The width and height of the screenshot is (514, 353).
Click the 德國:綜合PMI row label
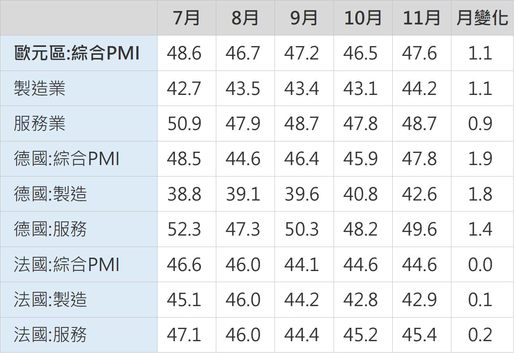click(67, 159)
